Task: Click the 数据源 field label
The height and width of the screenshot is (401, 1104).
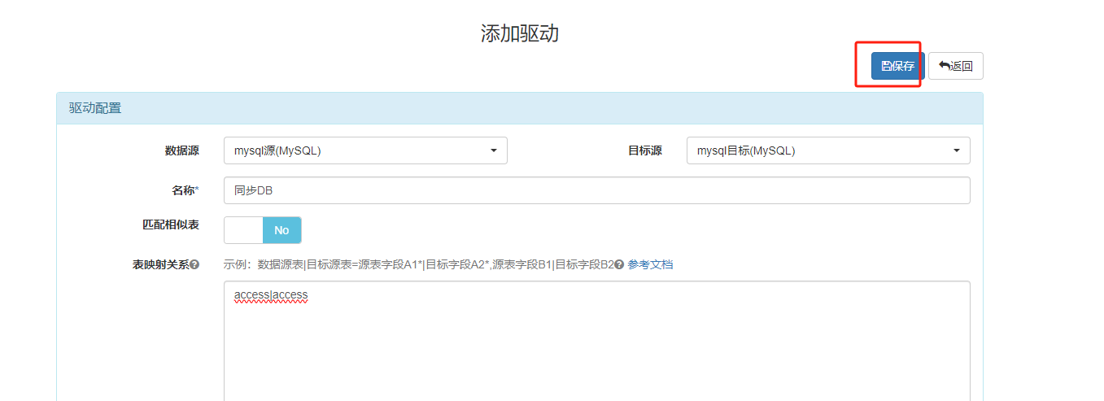Action: 182,150
